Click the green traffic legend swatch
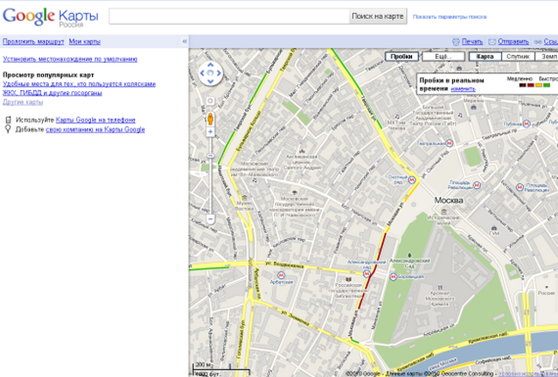558x377 pixels. tap(547, 85)
